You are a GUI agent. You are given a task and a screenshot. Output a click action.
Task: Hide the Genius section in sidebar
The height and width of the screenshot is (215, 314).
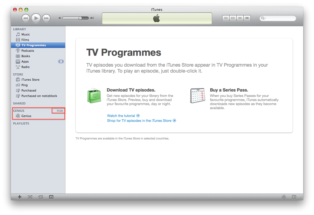[60, 110]
